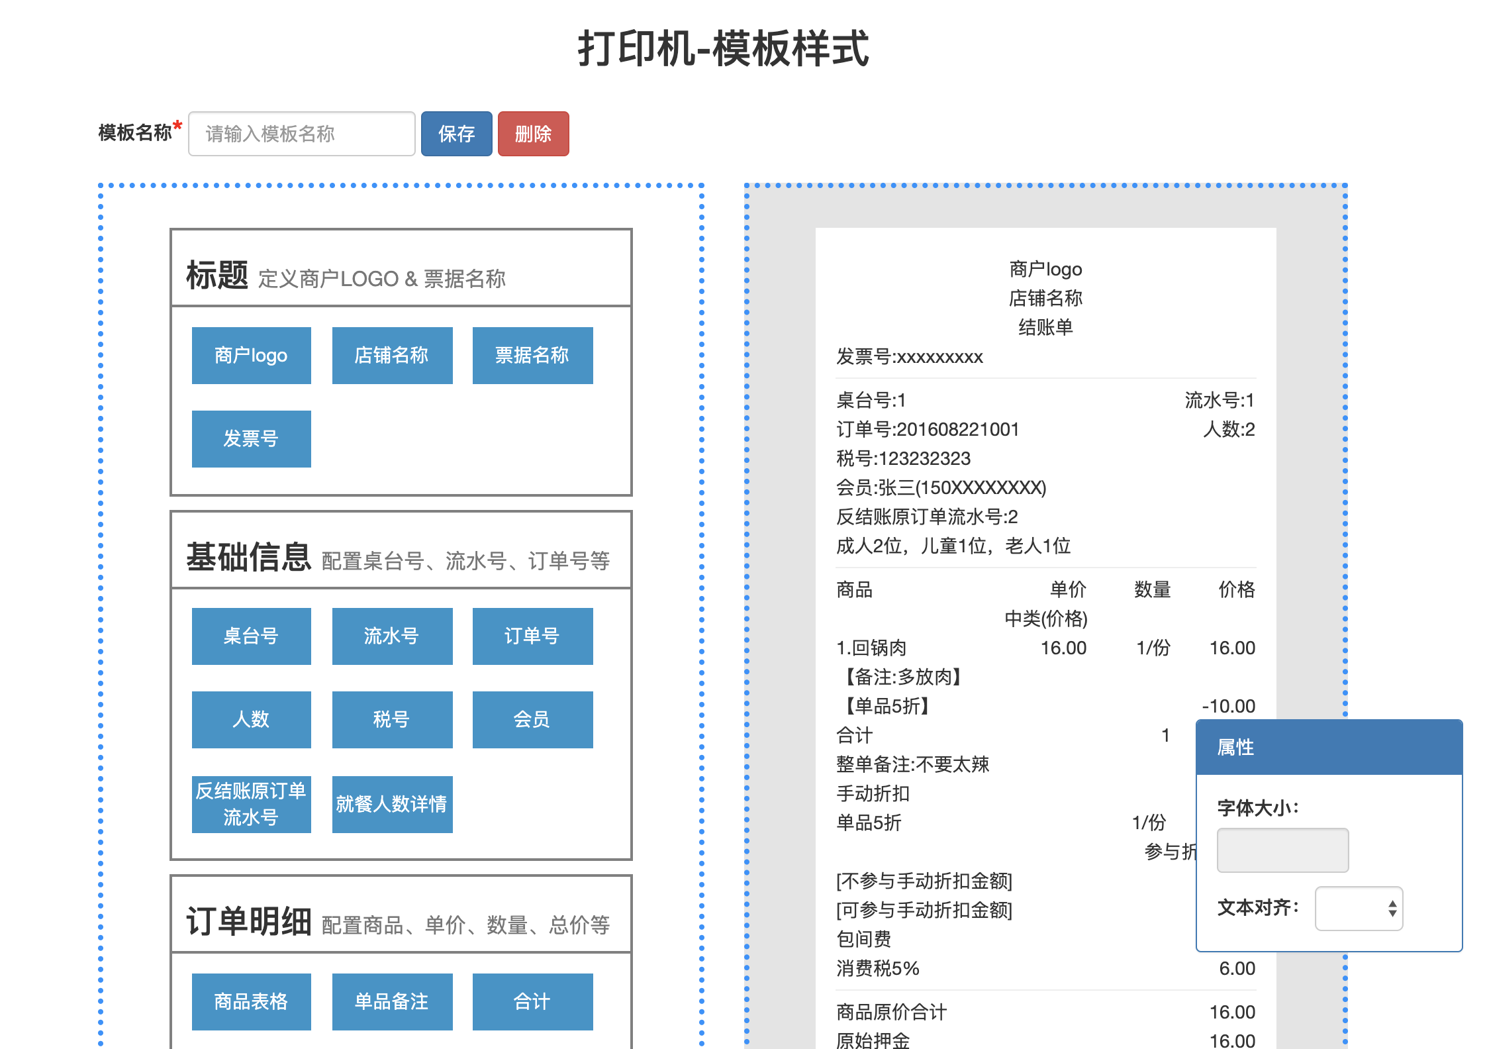Viewport: 1487px width, 1049px height.
Task: Open the 文本对齐 alignment dropdown
Action: click(1358, 908)
